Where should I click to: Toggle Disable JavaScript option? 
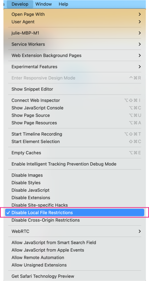[74, 190]
